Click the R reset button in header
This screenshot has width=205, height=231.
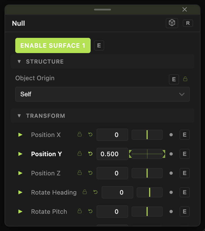188,23
